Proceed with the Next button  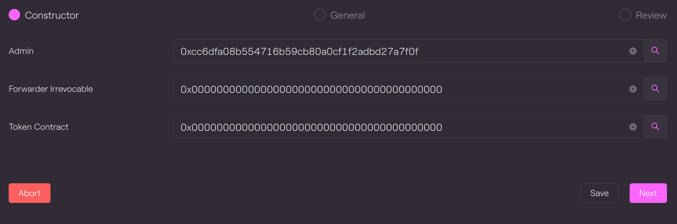tap(648, 193)
